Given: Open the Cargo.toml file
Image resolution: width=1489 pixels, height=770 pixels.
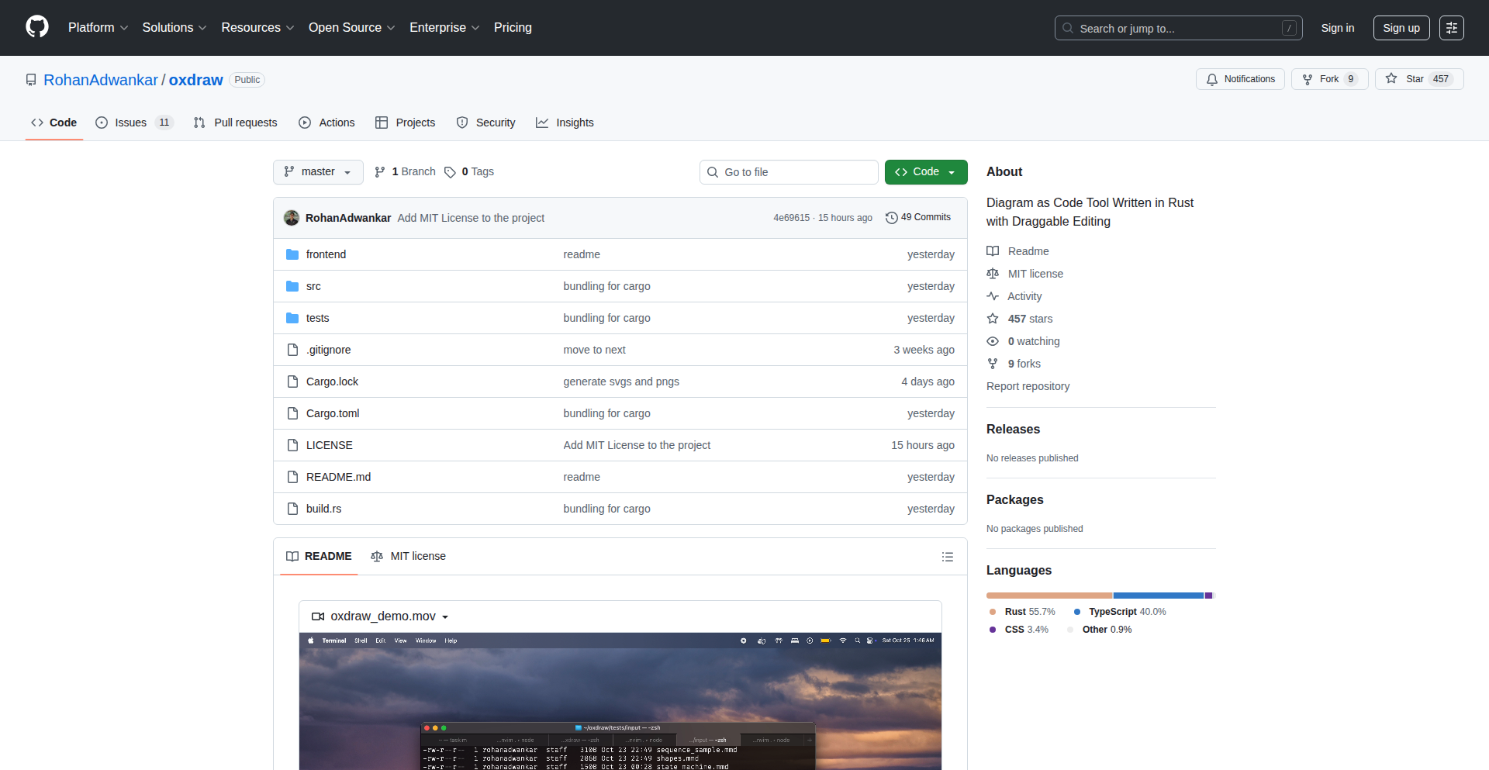Looking at the screenshot, I should pyautogui.click(x=332, y=413).
